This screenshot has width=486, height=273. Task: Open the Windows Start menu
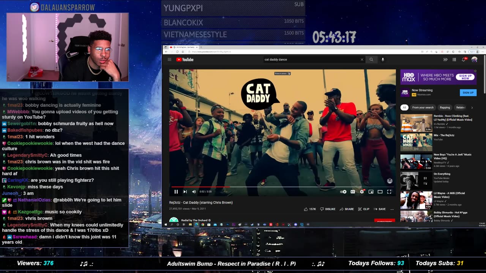tap(166, 224)
